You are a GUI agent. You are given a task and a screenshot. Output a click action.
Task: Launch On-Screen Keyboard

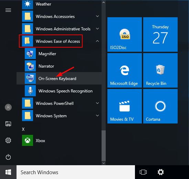coord(59,78)
